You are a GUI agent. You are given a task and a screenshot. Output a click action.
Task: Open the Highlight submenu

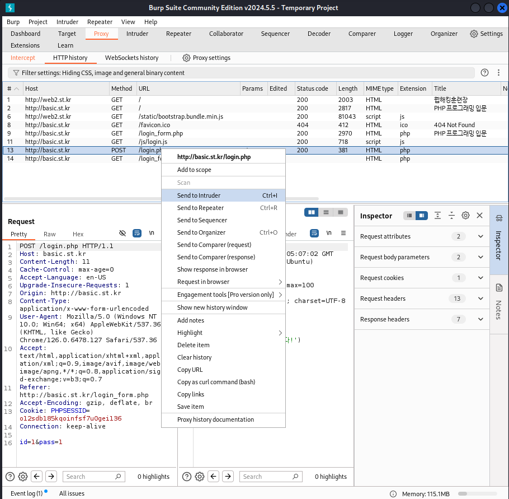click(223, 333)
